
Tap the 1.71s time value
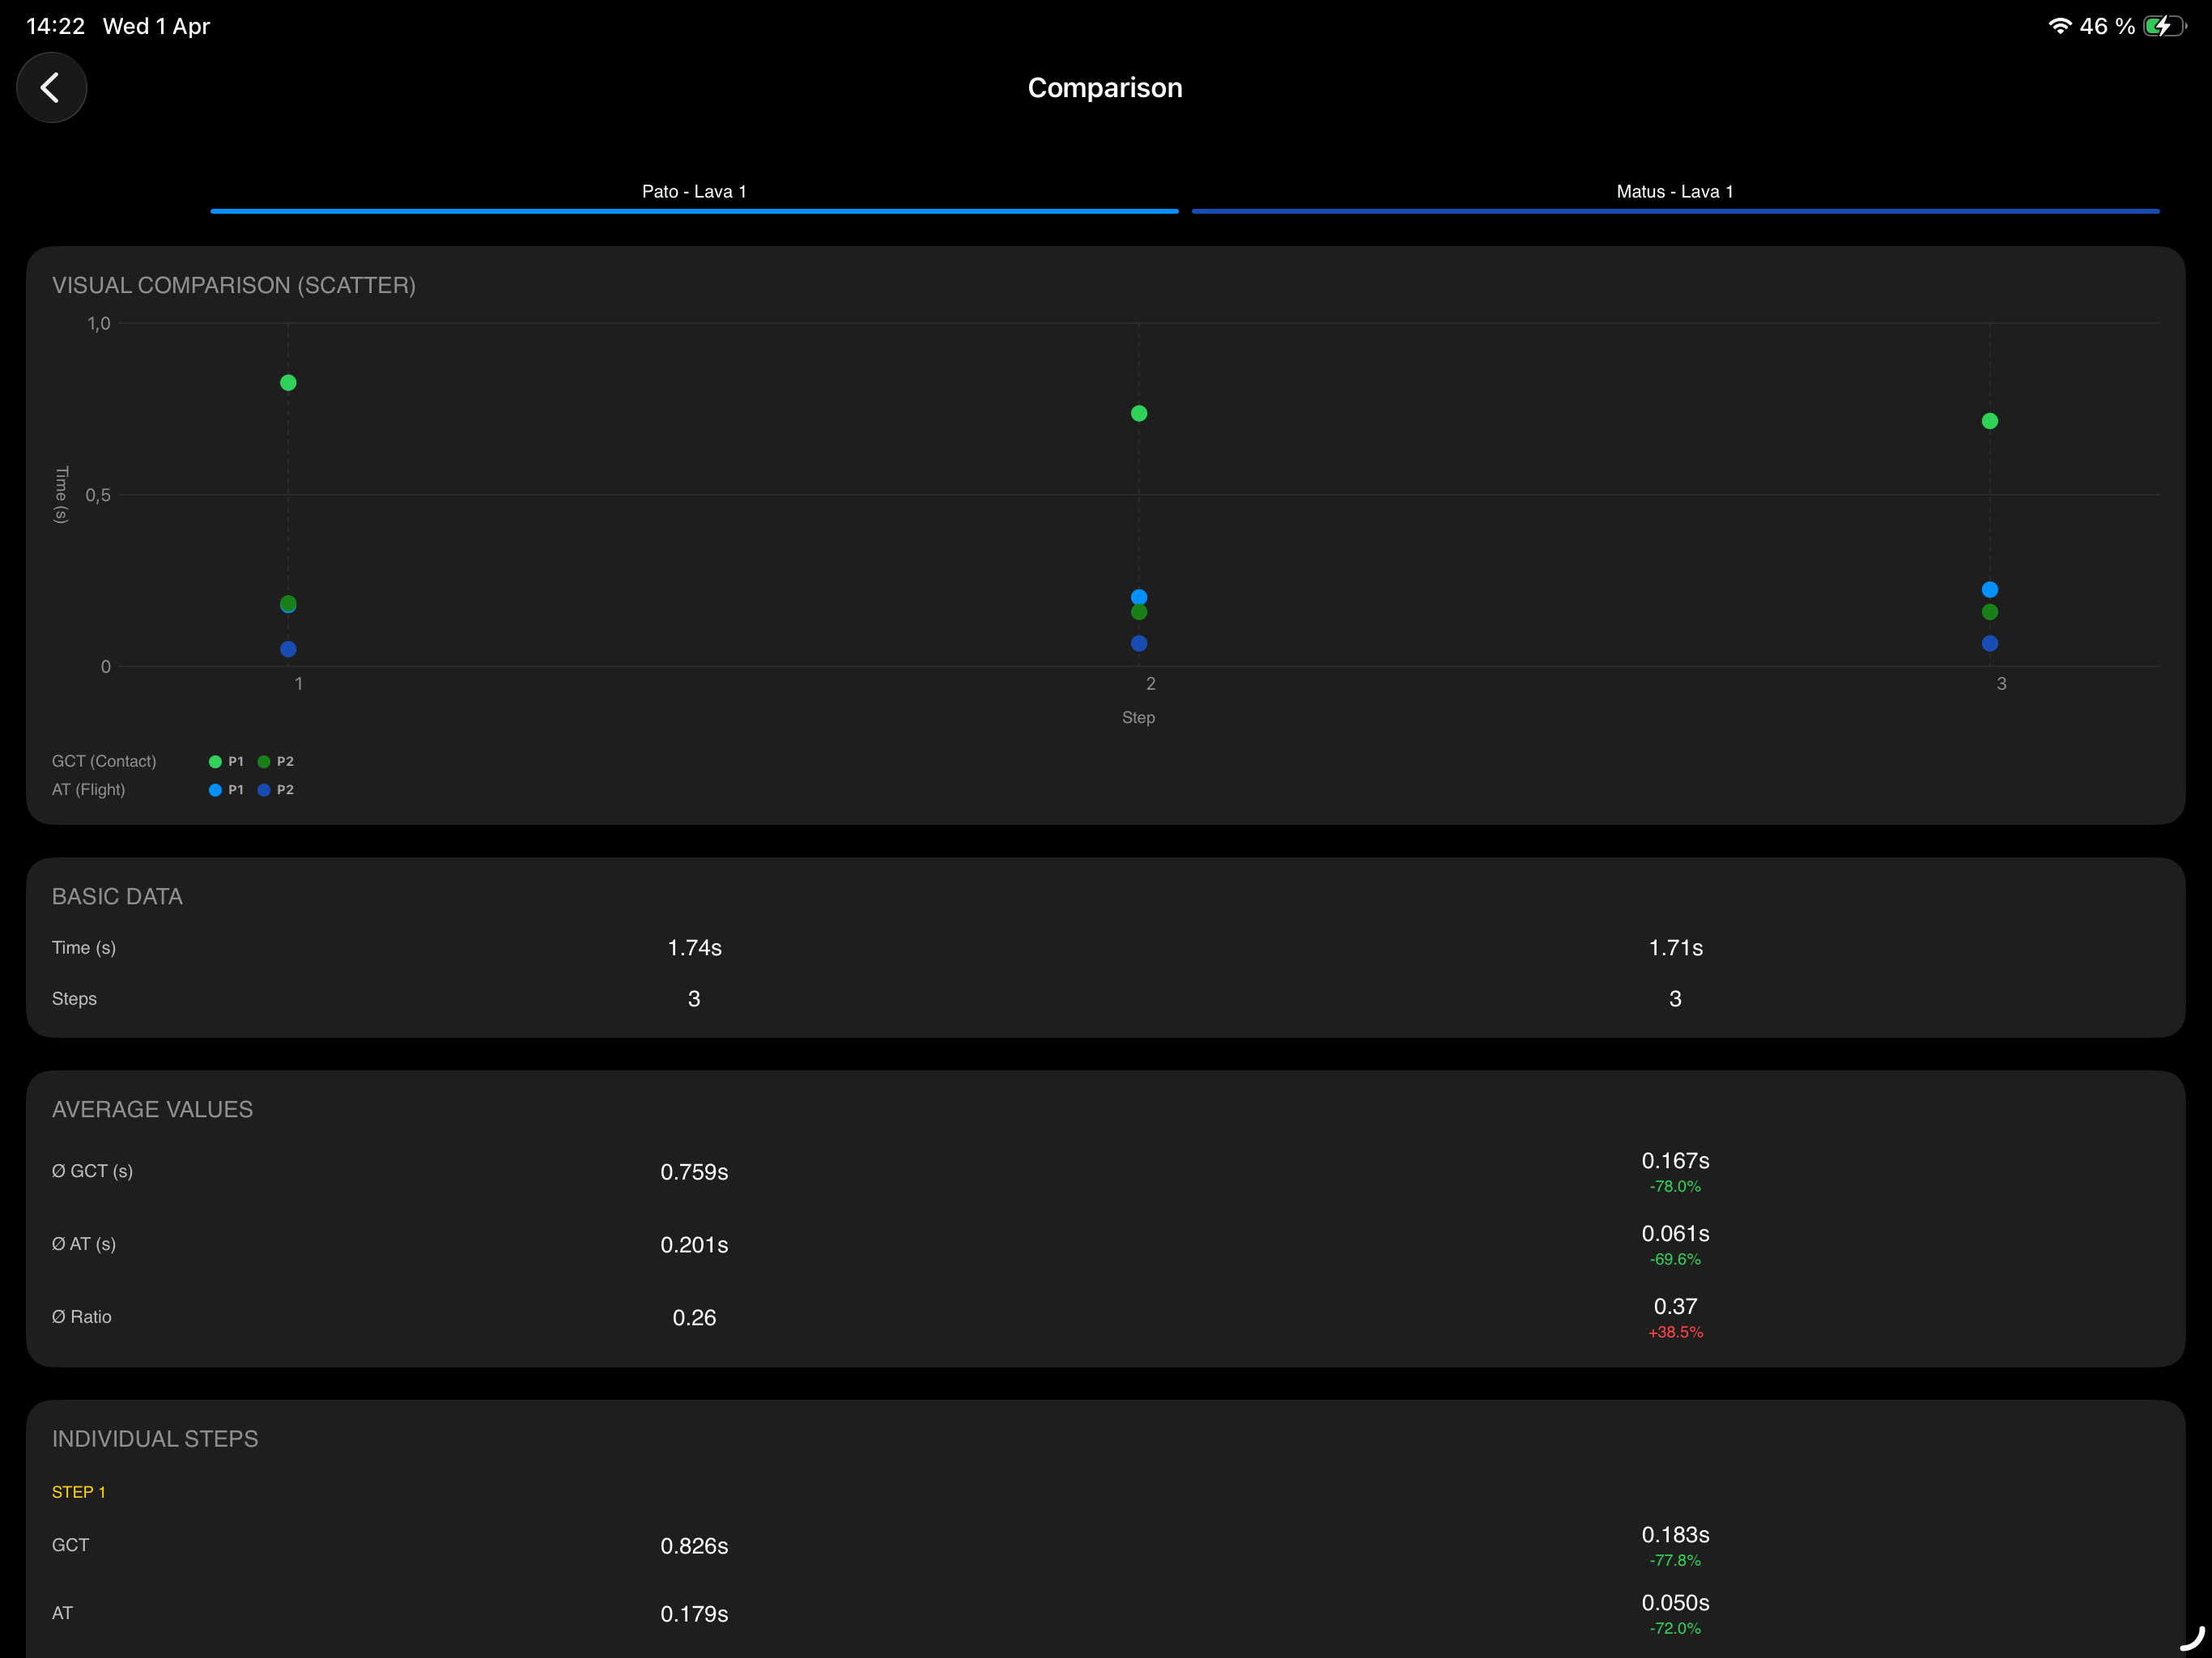[x=1675, y=948]
